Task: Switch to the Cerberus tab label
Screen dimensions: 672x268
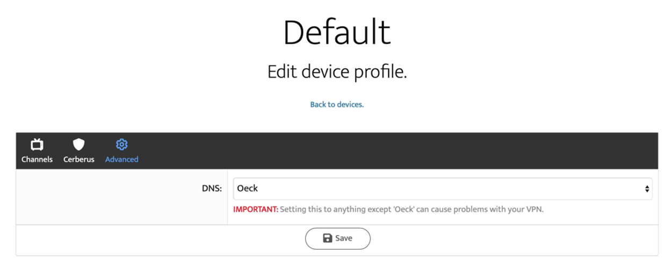Action: click(x=79, y=159)
